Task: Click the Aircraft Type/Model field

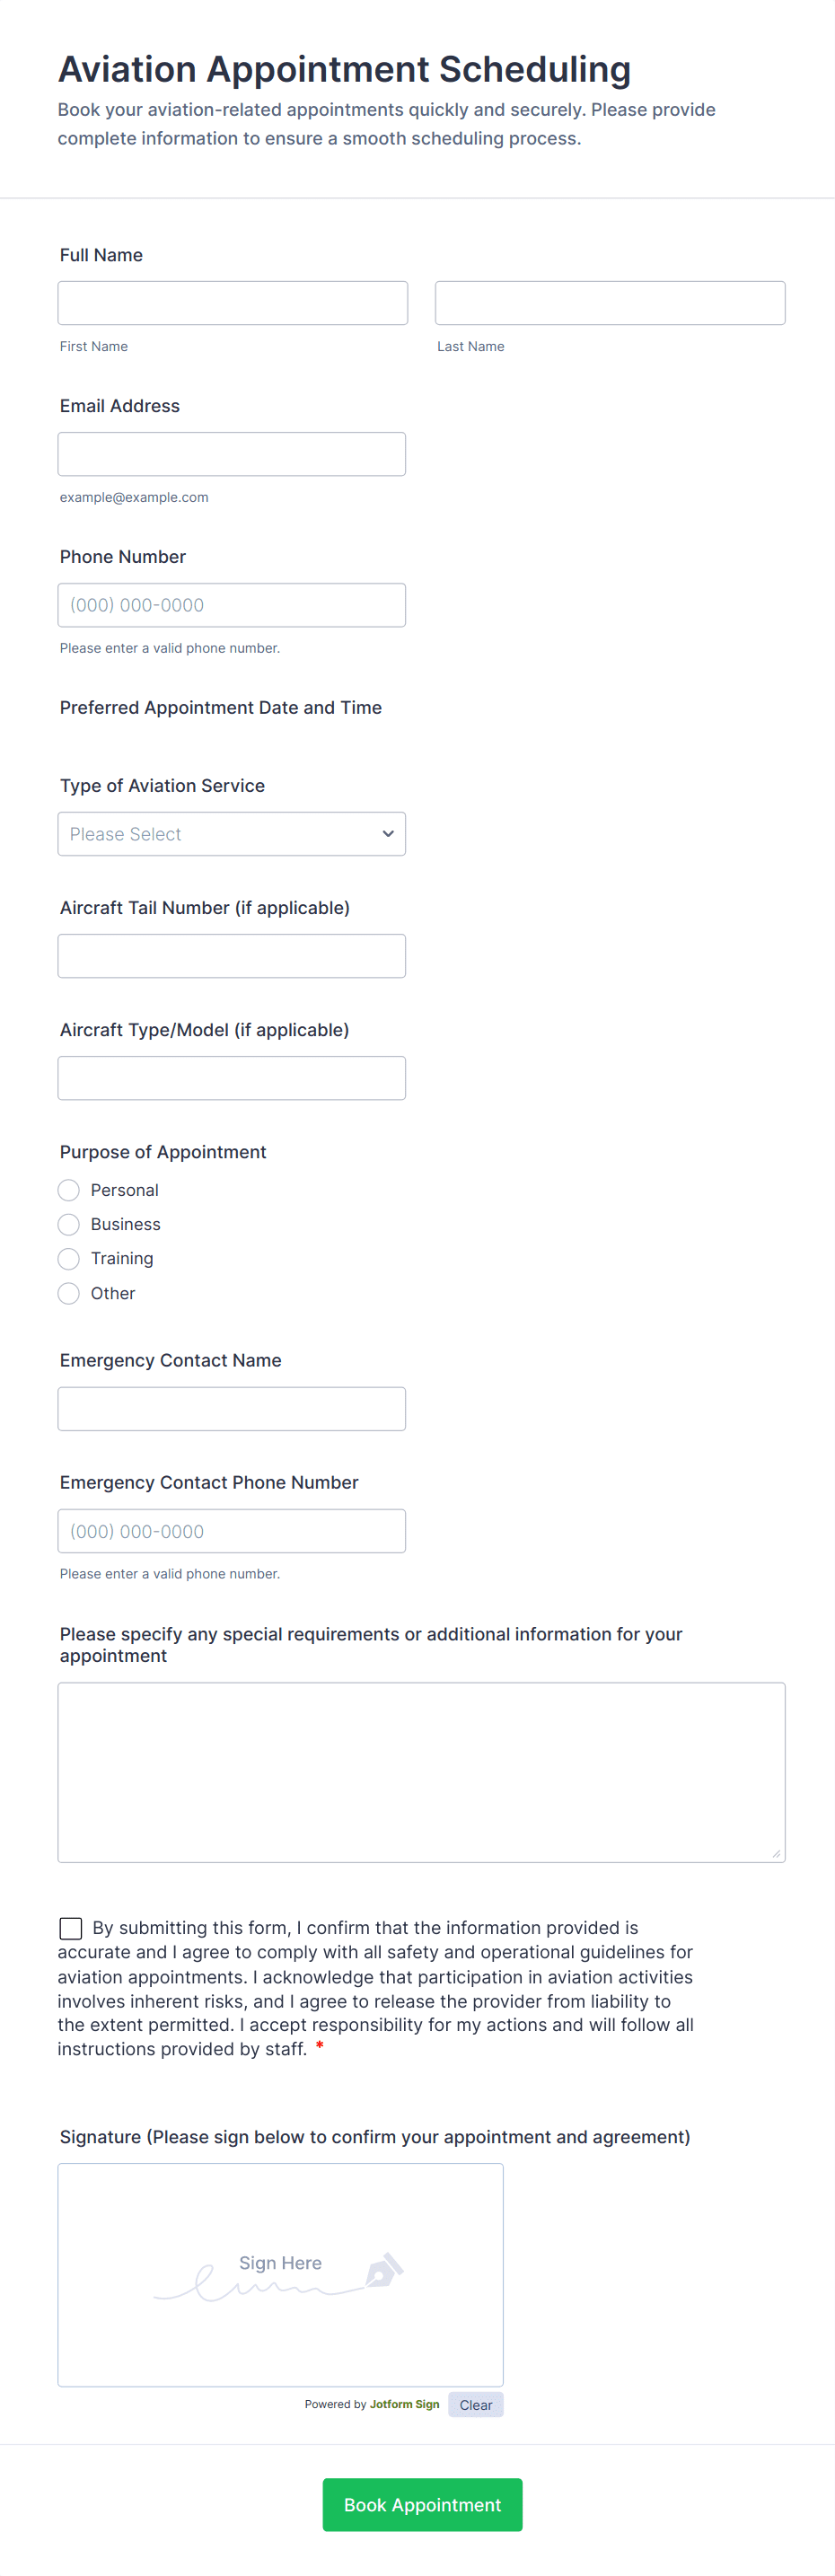Action: (231, 1078)
